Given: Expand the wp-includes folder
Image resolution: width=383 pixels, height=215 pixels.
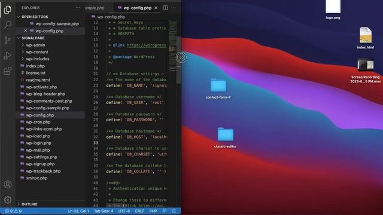Looking at the screenshot, I should [x=38, y=59].
